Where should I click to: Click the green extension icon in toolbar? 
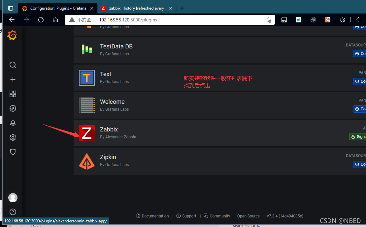pyautogui.click(x=299, y=20)
